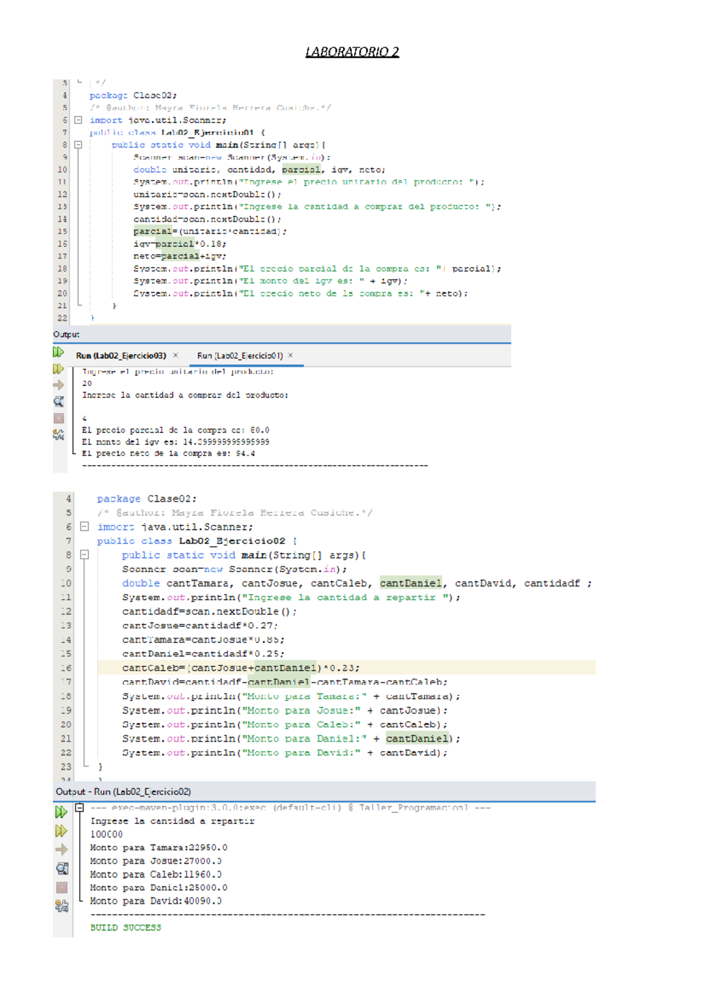Collapse the main method fold in Lab02_Ejercicio01

[78, 145]
